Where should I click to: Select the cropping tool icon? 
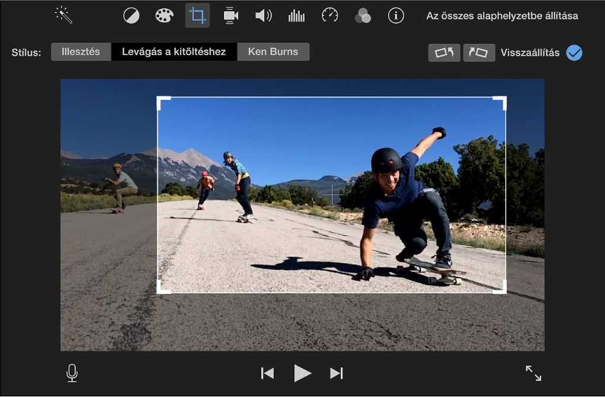point(197,15)
